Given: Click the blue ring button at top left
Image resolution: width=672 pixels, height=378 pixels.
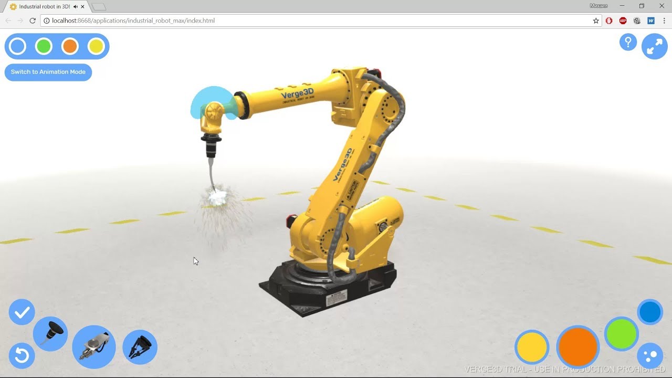Looking at the screenshot, I should (18, 46).
